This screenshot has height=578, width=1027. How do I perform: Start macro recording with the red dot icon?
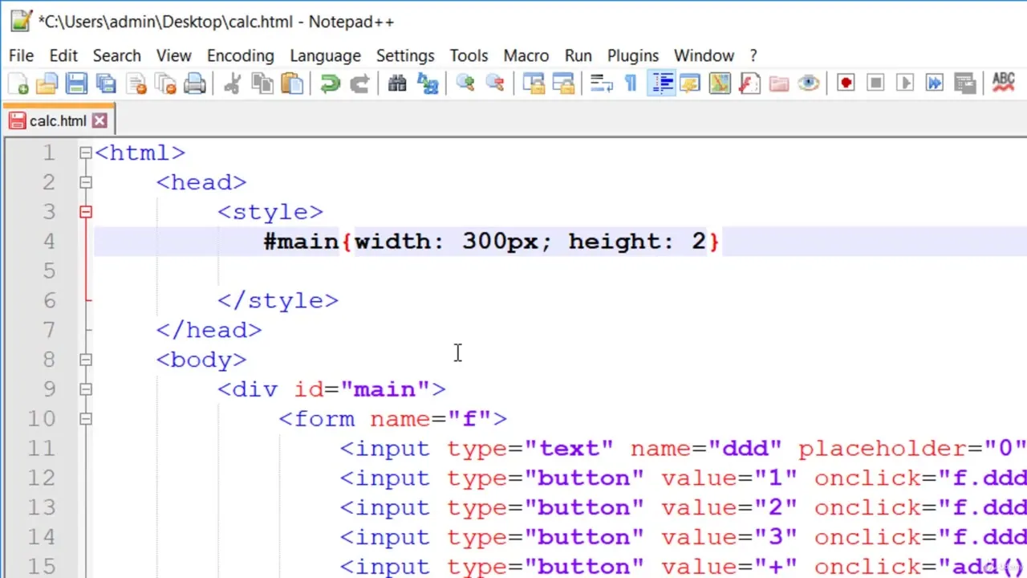846,83
